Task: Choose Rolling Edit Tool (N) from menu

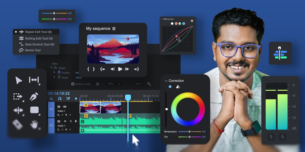Action: click(x=39, y=39)
